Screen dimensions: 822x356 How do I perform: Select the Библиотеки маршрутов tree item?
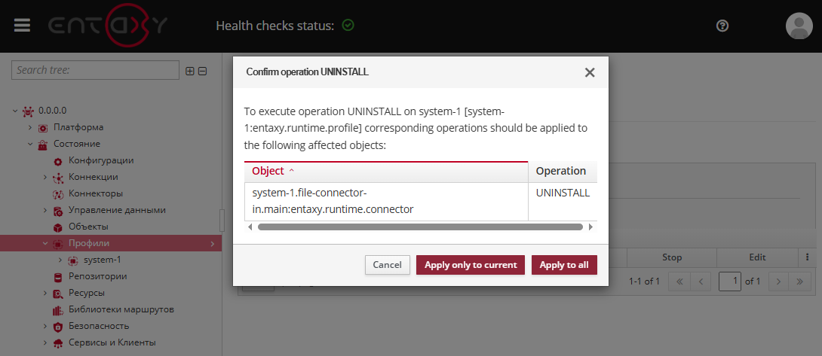(121, 309)
